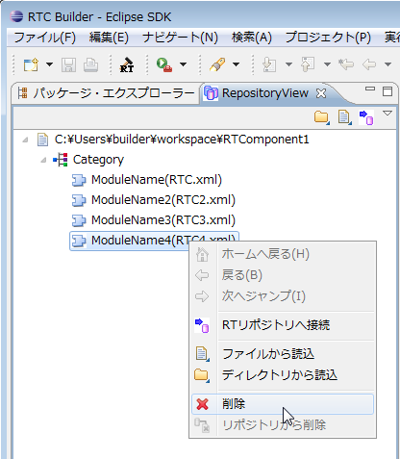Collapse the Category tree node
This screenshot has height=459, width=400.
pos(44,160)
